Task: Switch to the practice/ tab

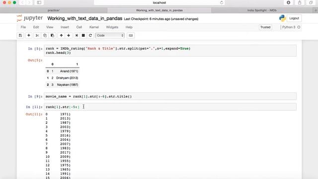Action: pyautogui.click(x=54, y=10)
